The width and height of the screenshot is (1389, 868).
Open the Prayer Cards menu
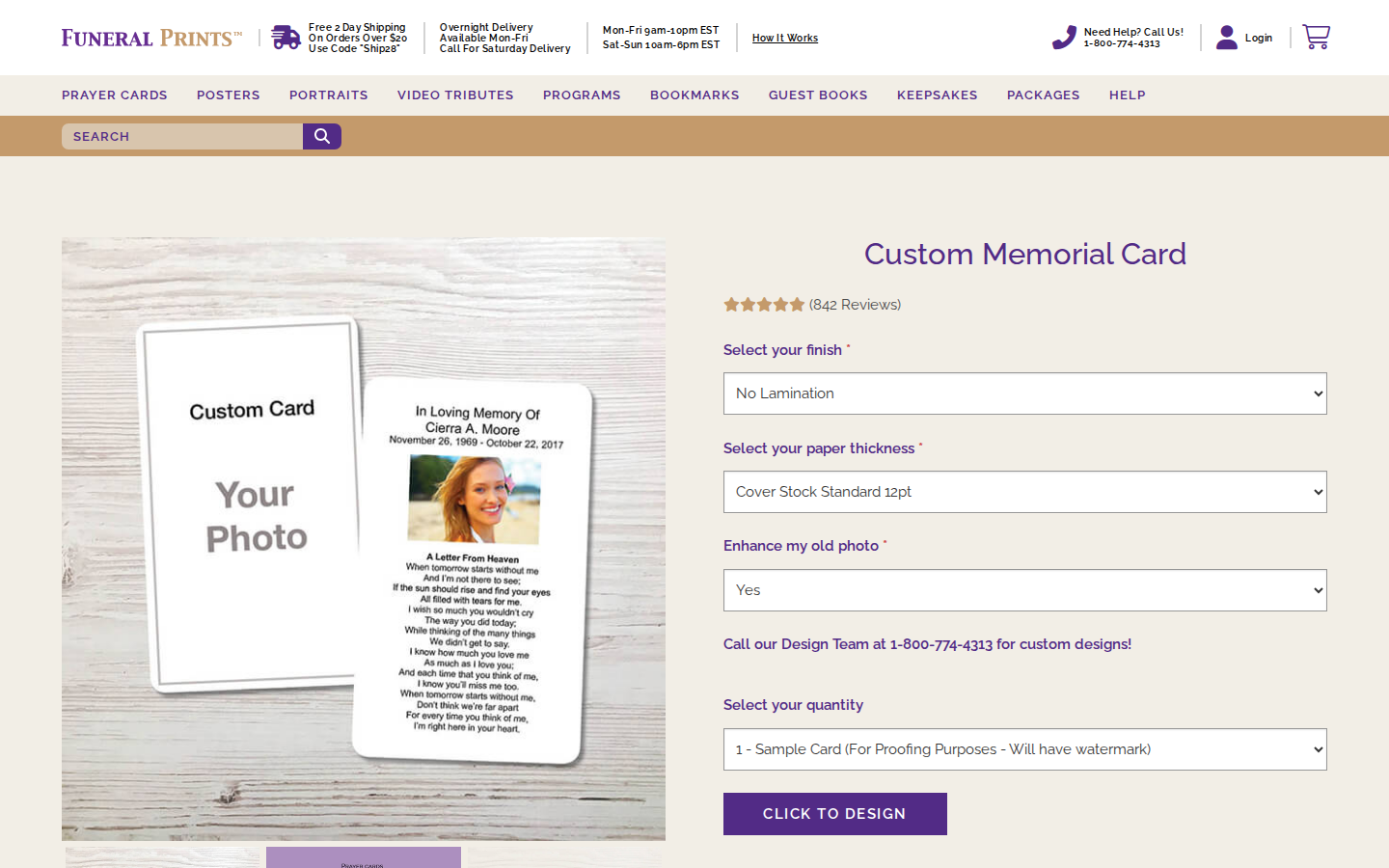coord(115,95)
